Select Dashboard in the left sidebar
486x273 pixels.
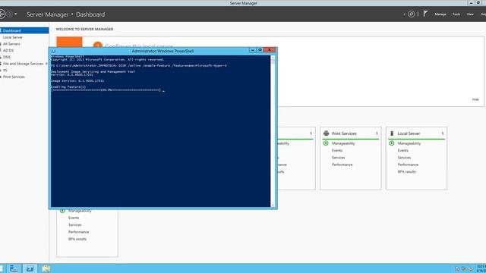tap(24, 30)
